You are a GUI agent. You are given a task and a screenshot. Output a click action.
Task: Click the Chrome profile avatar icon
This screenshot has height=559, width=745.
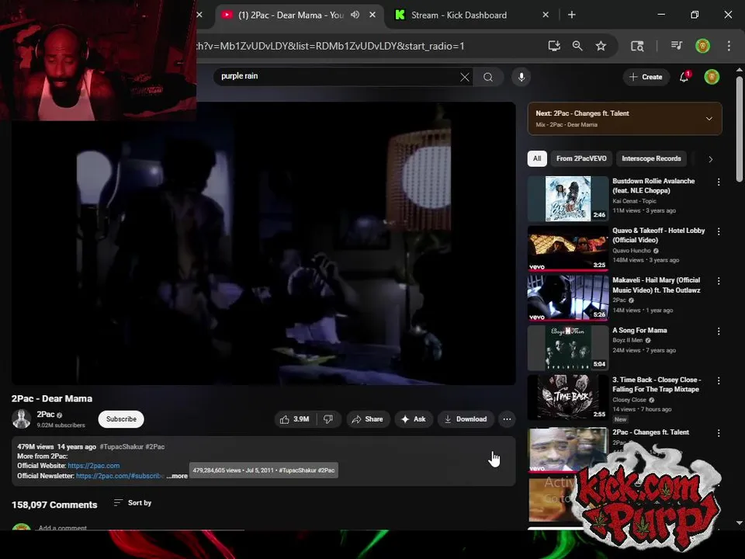702,46
